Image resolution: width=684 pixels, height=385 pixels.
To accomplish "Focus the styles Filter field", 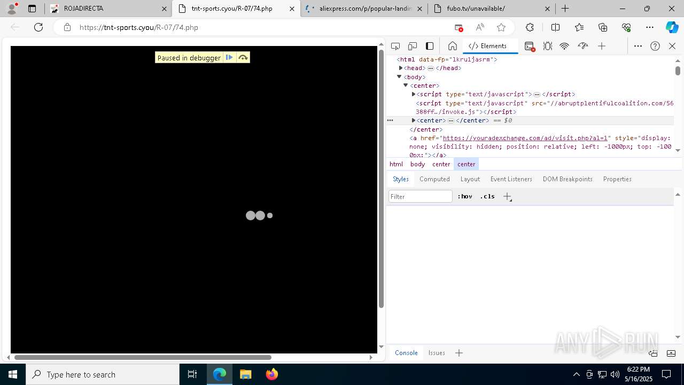I will click(421, 196).
